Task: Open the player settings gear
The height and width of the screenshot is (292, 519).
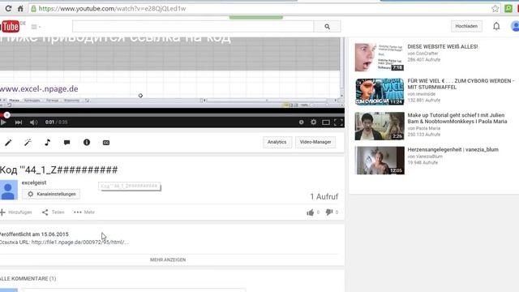Action: point(314,122)
